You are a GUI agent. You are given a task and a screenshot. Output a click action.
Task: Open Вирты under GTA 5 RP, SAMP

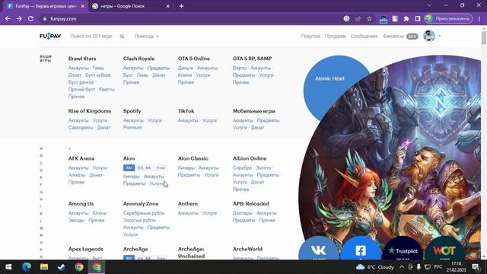coord(240,68)
